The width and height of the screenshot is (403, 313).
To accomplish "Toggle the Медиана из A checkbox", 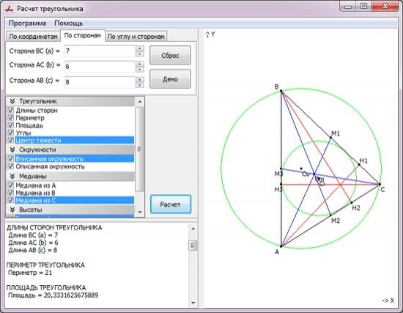I will [10, 185].
